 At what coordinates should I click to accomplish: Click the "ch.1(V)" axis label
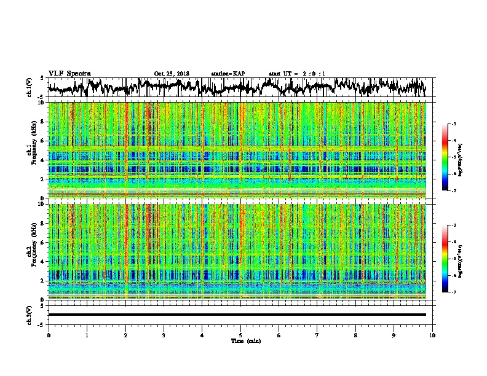point(30,87)
